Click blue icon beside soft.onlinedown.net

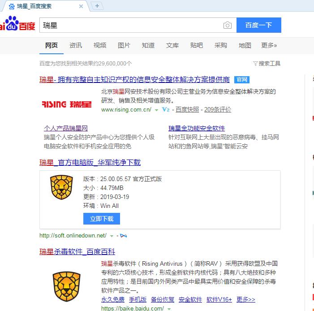(123, 236)
